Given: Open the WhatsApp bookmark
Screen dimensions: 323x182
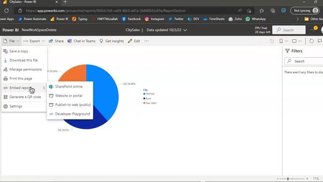Looking at the screenshot, I should pyautogui.click(x=256, y=19).
